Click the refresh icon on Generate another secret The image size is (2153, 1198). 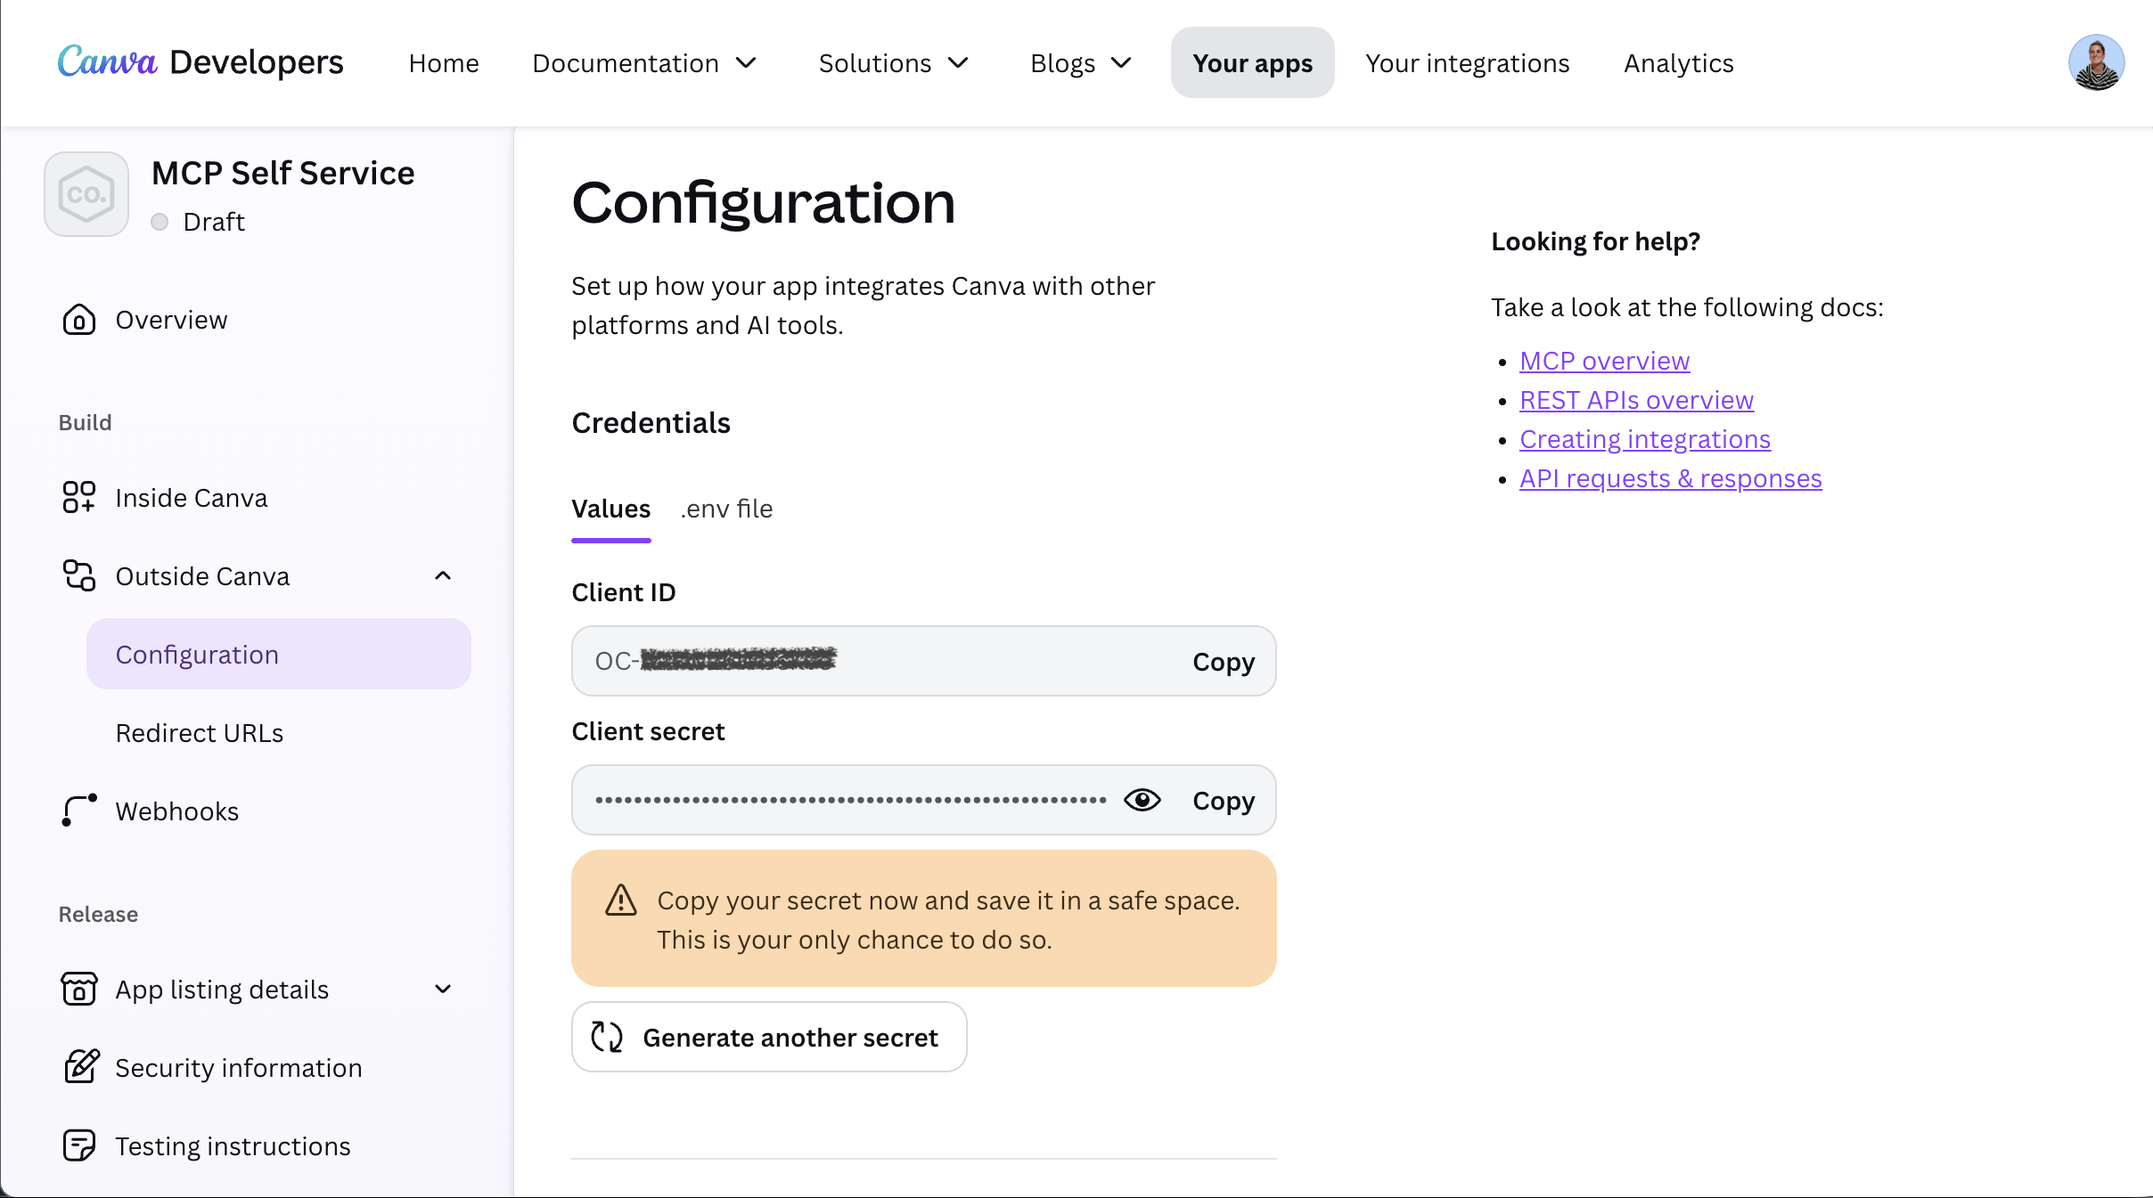(x=607, y=1037)
